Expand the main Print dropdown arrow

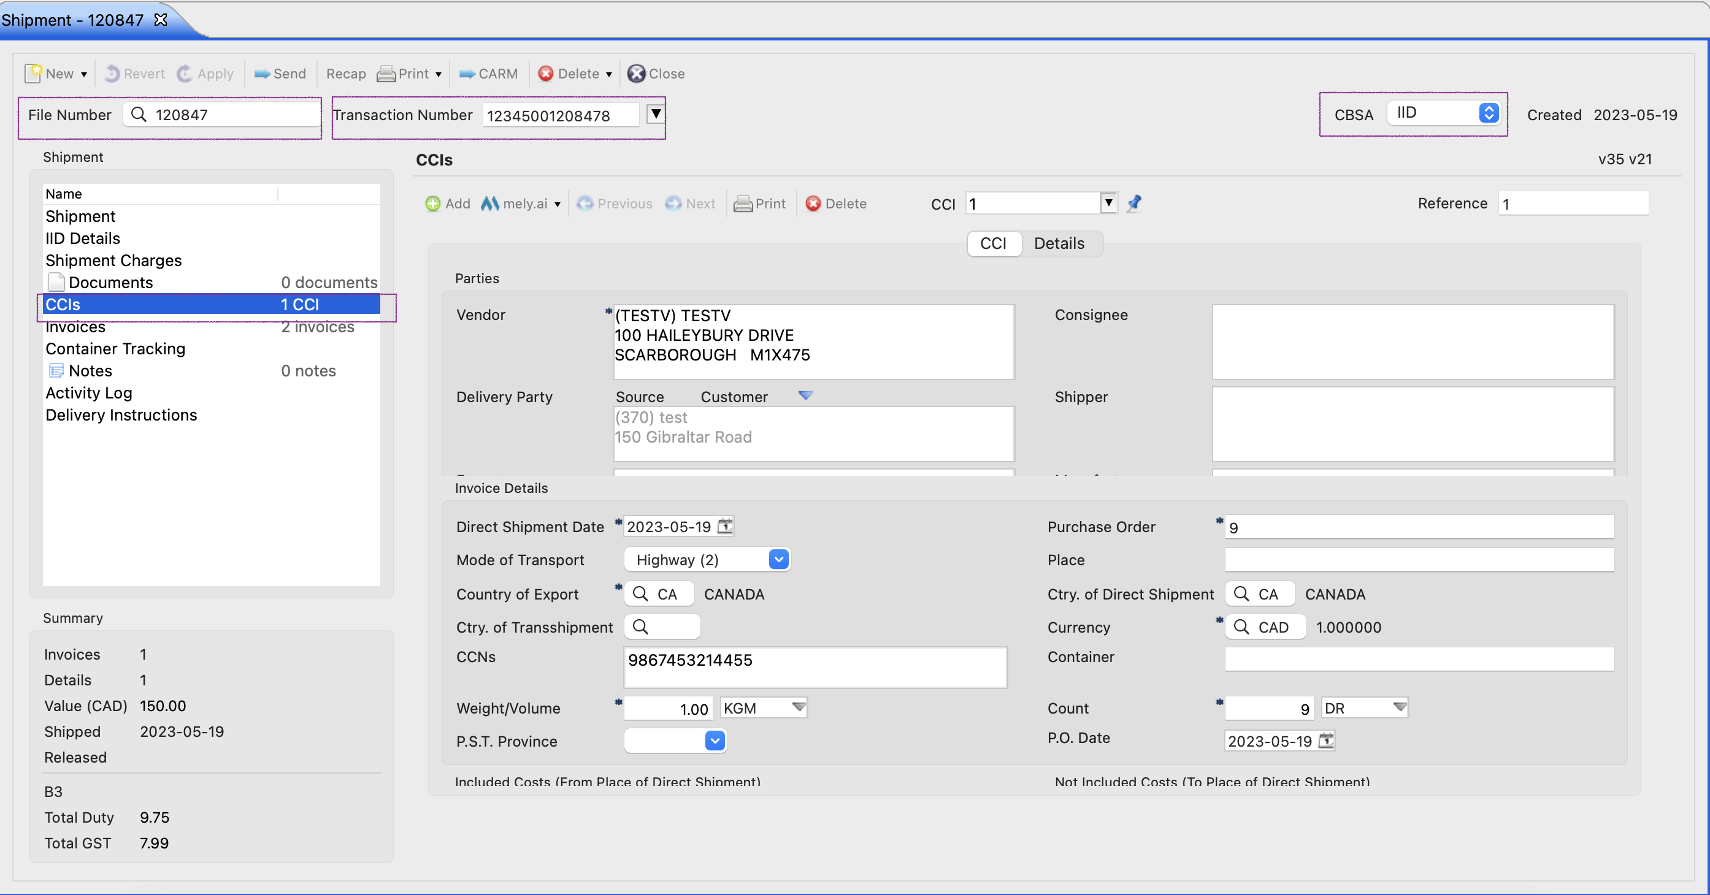439,74
